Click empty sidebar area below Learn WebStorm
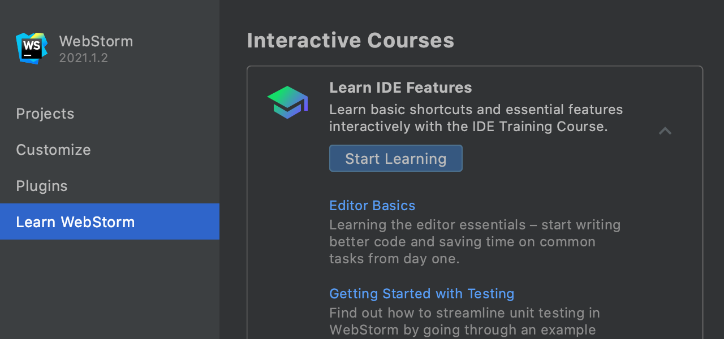Screen dimensions: 724x339 tap(109, 288)
